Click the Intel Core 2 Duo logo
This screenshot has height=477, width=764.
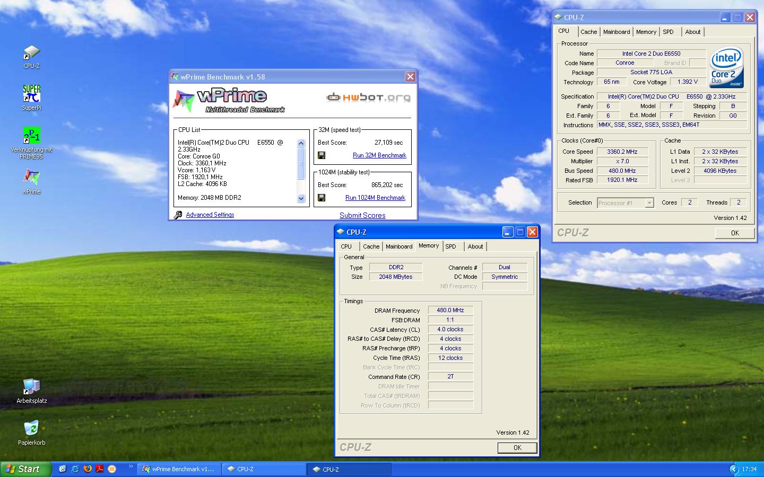point(726,68)
